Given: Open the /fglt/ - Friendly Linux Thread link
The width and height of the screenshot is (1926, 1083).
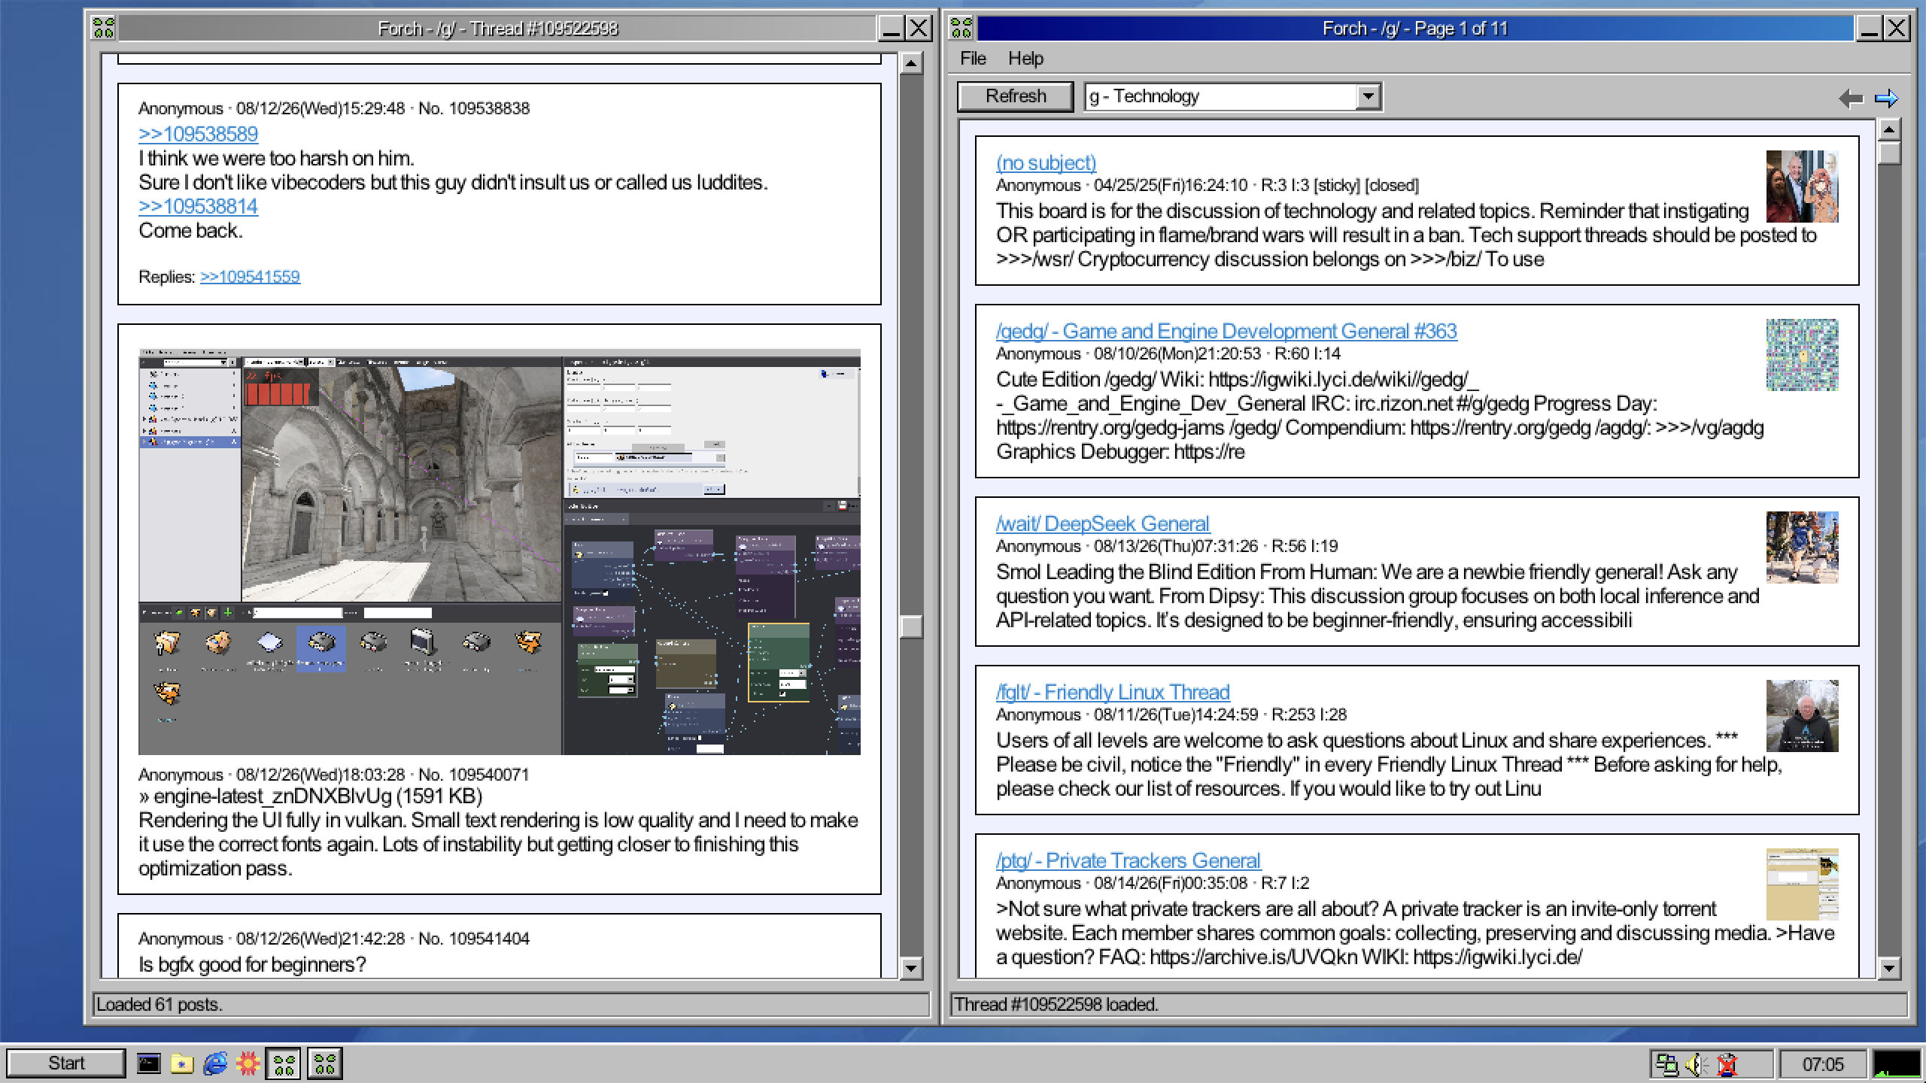Looking at the screenshot, I should [1113, 692].
